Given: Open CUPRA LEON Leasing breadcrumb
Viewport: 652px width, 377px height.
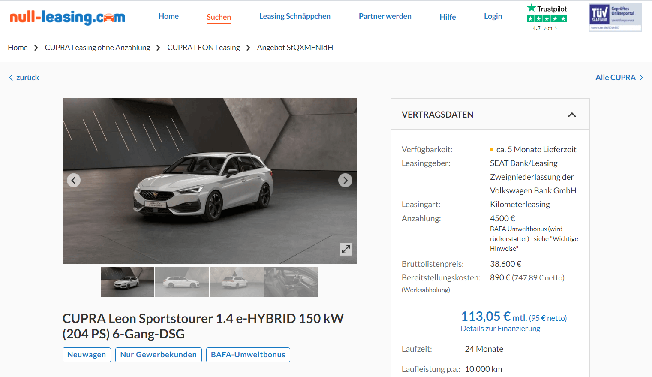Looking at the screenshot, I should (204, 48).
